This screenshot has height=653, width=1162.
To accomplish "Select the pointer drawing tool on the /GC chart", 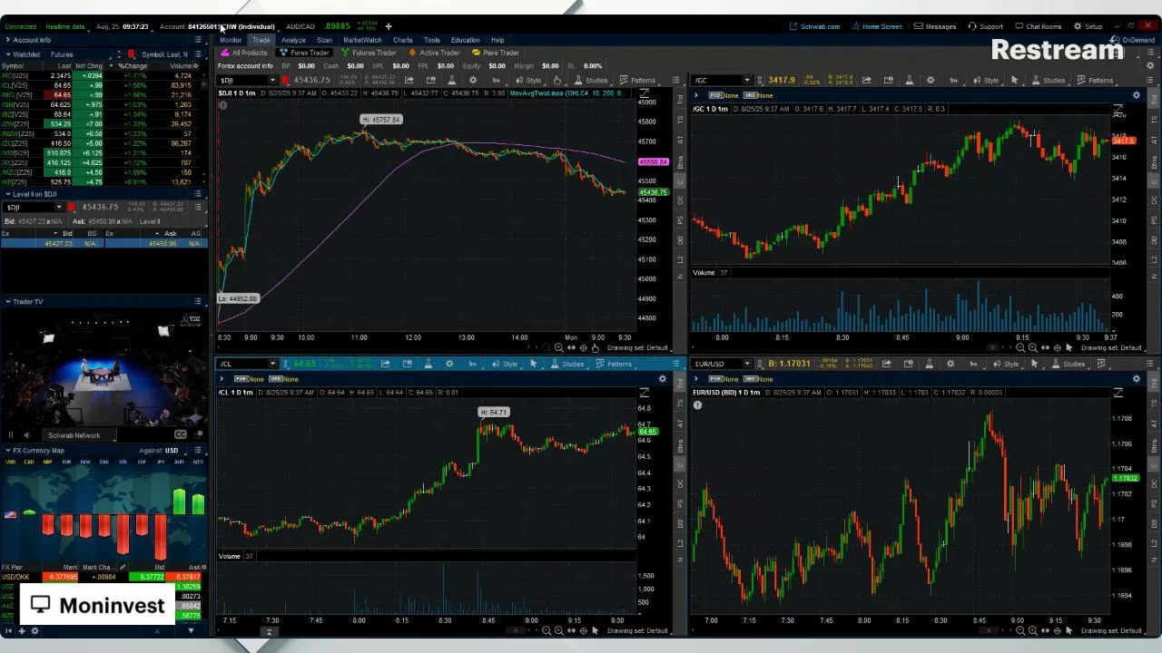I will 1015,80.
